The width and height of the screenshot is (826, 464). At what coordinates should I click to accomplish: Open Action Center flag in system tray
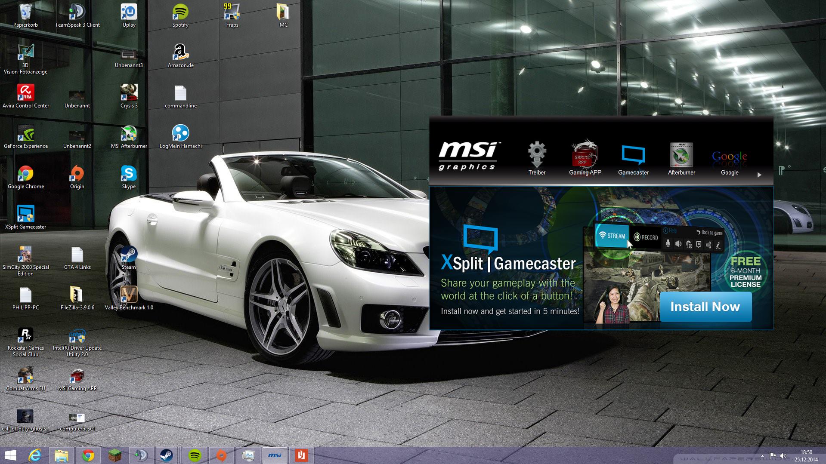tap(773, 456)
